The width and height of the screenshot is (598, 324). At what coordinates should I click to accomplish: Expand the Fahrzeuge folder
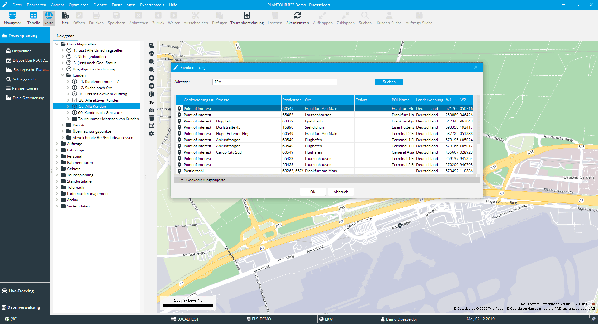[x=57, y=150]
